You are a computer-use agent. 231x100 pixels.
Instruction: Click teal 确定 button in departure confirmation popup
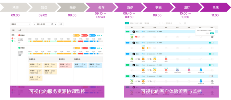(212, 33)
